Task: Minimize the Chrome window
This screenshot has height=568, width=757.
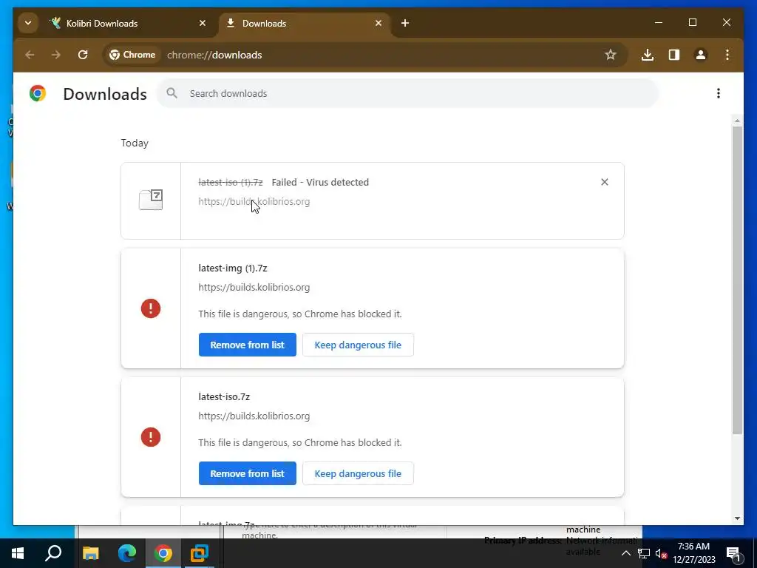Action: (659, 23)
